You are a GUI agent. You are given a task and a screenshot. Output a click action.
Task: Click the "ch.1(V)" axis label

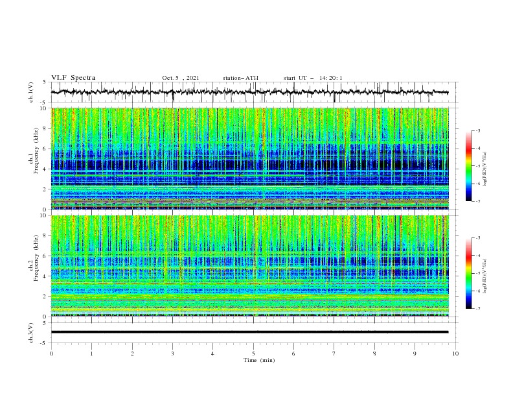(31, 92)
